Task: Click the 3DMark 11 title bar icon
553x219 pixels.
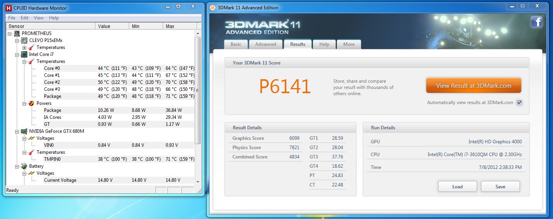Action: 213,7
